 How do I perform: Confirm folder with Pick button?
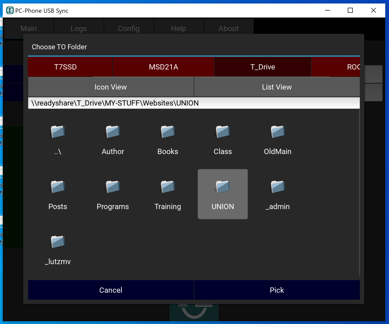[x=277, y=290]
